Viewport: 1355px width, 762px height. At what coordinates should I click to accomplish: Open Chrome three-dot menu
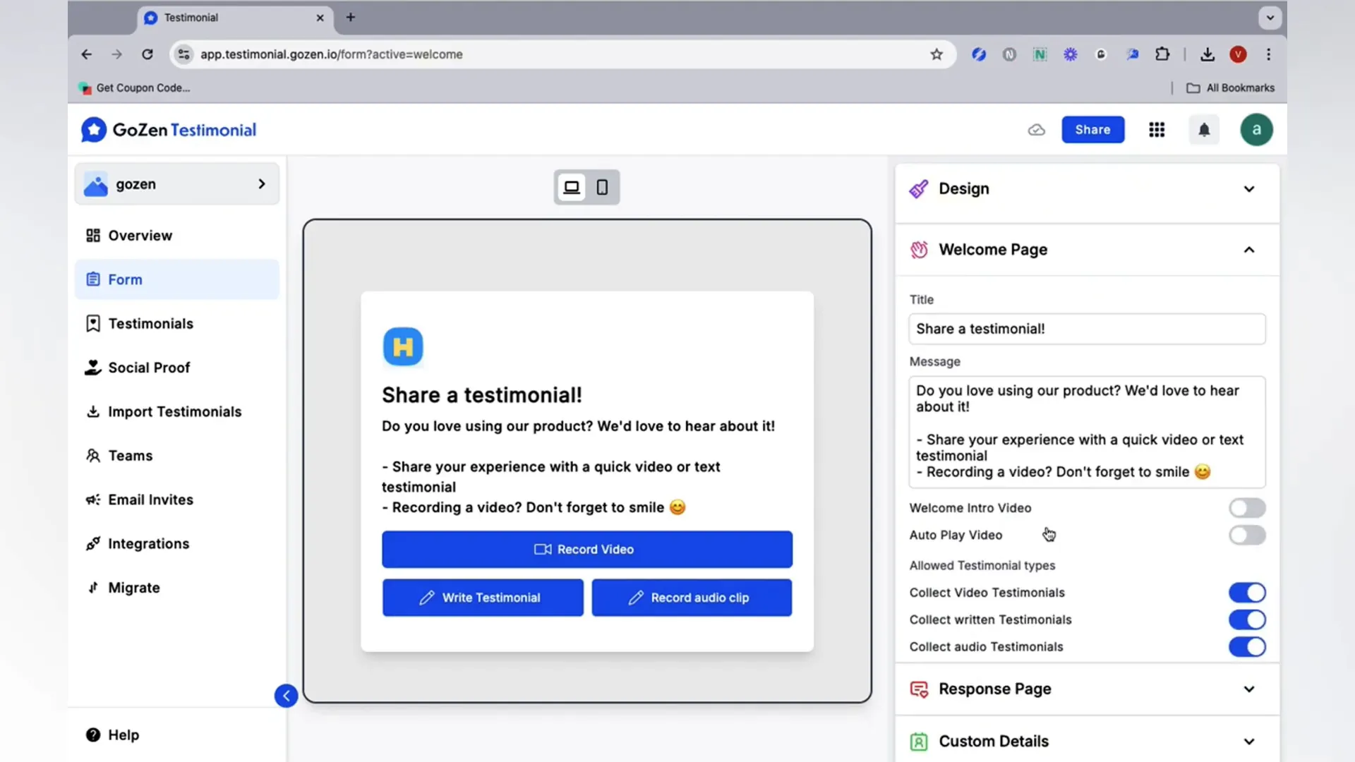click(x=1268, y=54)
